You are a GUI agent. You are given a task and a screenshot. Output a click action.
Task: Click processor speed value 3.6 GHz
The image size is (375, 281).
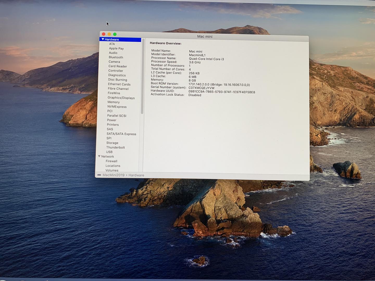[195, 62]
